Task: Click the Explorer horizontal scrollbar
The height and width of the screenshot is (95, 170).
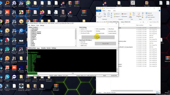Action: (133, 91)
